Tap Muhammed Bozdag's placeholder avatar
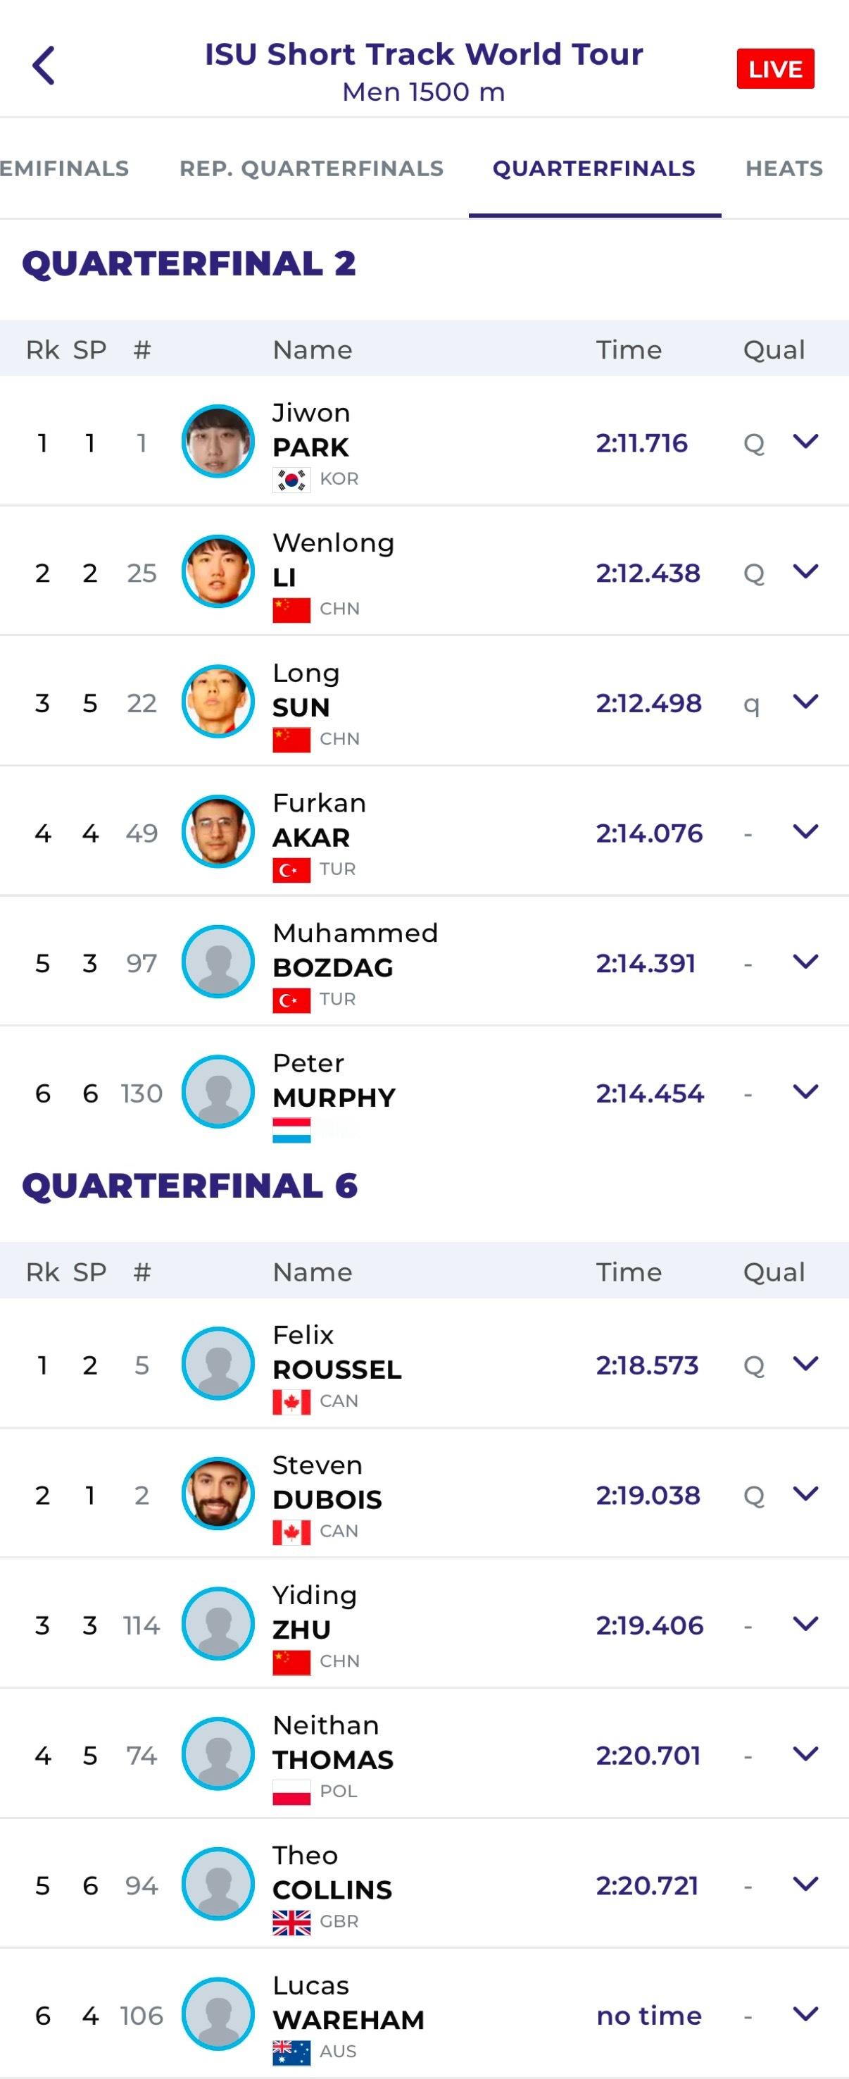This screenshot has width=849, height=2079. coord(218,961)
